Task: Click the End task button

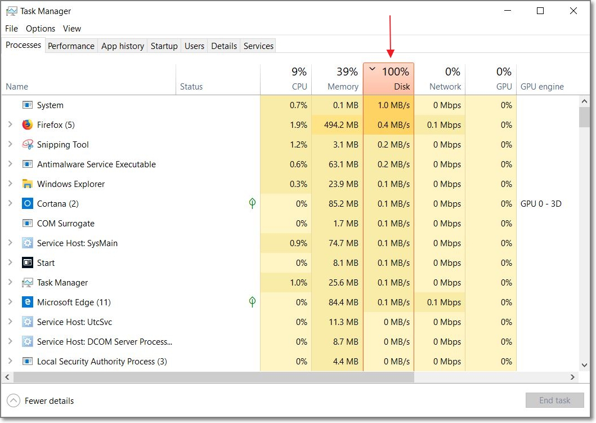Action: pos(554,400)
